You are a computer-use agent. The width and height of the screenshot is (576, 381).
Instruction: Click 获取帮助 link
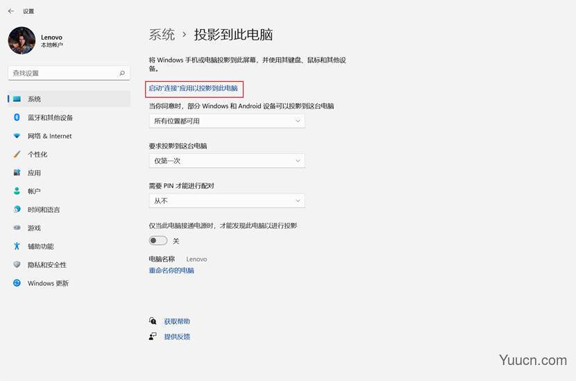[x=177, y=321]
